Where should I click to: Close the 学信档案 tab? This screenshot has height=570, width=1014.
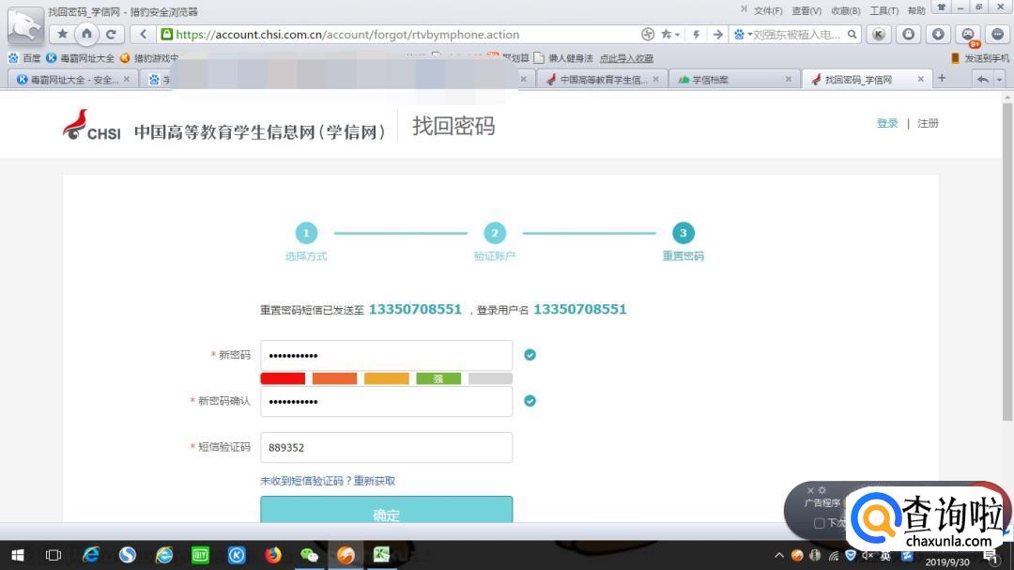pyautogui.click(x=789, y=79)
